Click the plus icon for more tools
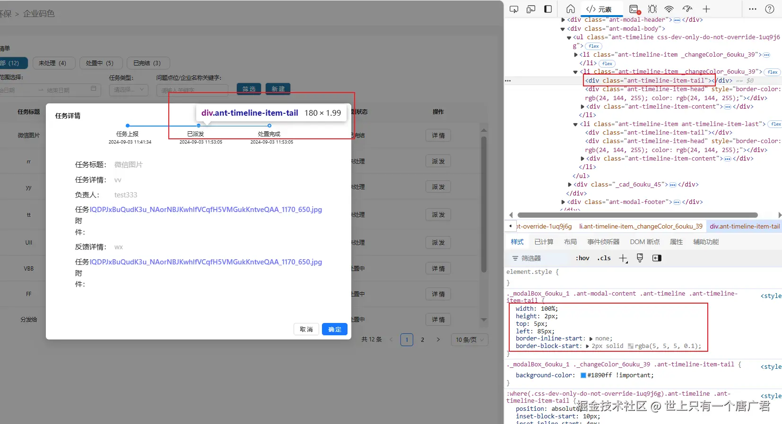This screenshot has height=424, width=782. [x=706, y=9]
